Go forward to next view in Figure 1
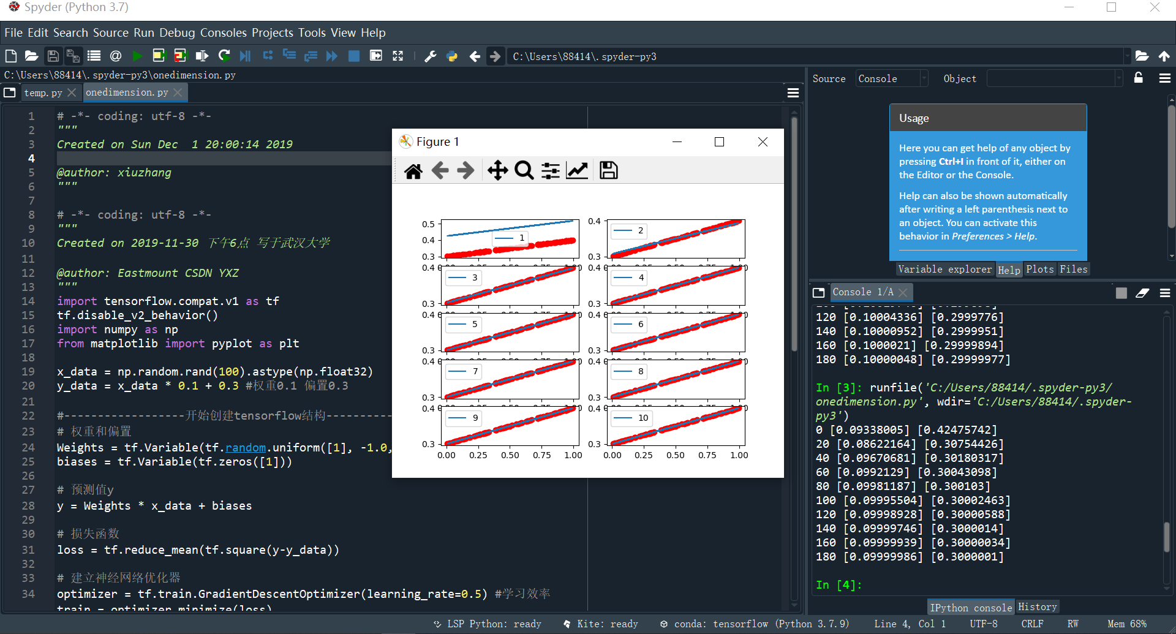 [x=466, y=170]
